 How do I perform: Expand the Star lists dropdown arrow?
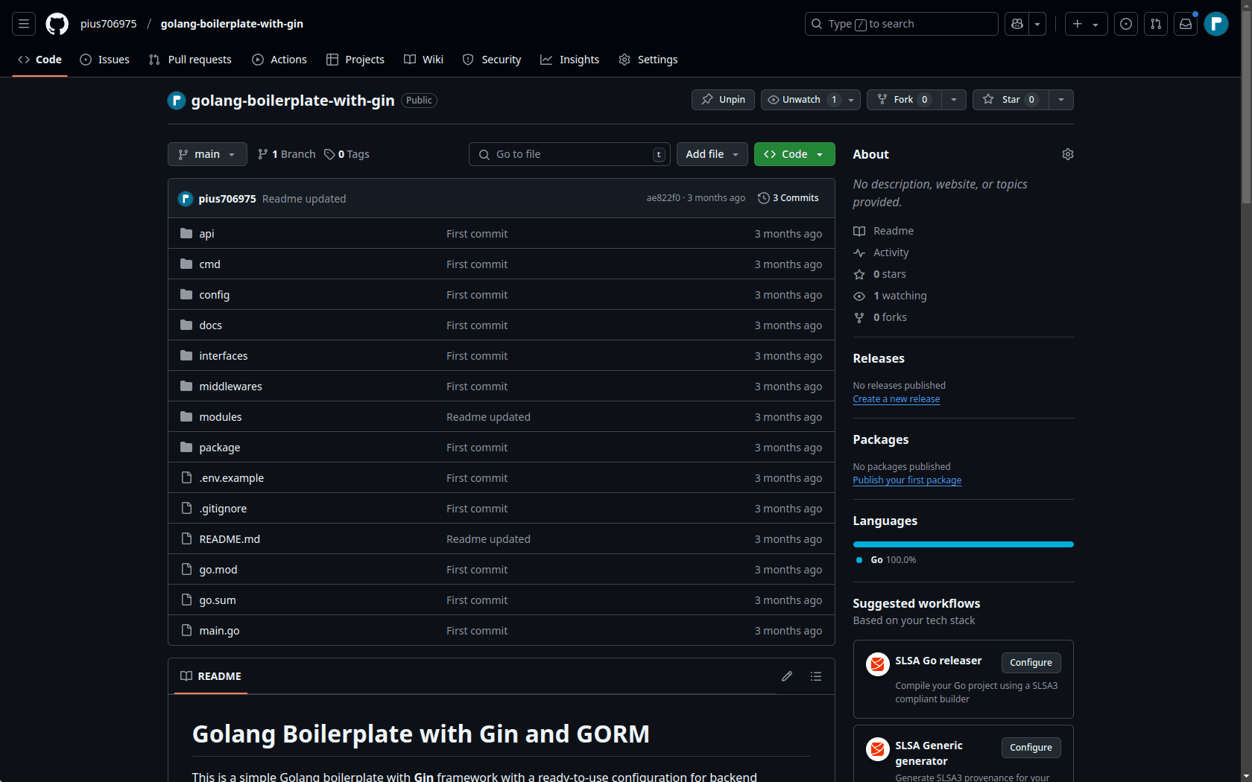pos(1061,100)
